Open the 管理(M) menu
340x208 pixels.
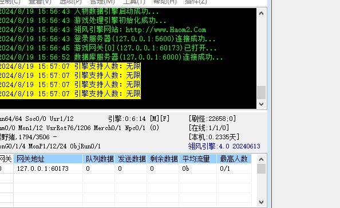[x=102, y=2]
